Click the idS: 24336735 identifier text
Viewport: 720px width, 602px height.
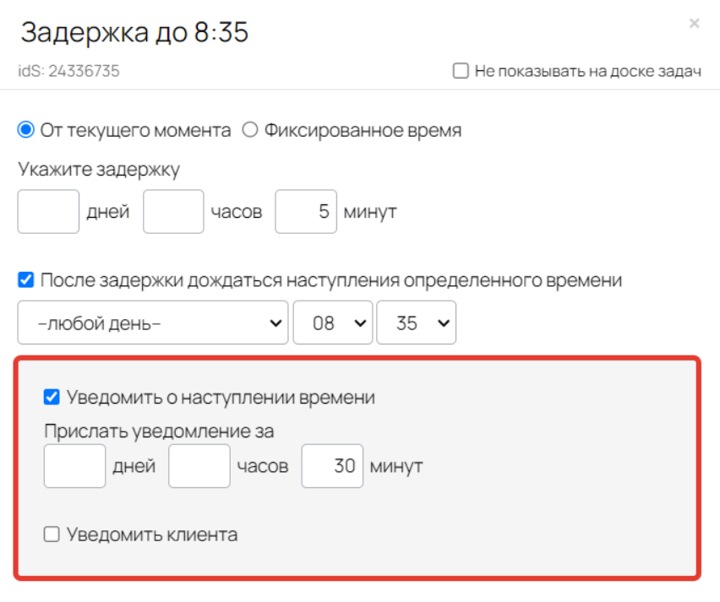(69, 71)
